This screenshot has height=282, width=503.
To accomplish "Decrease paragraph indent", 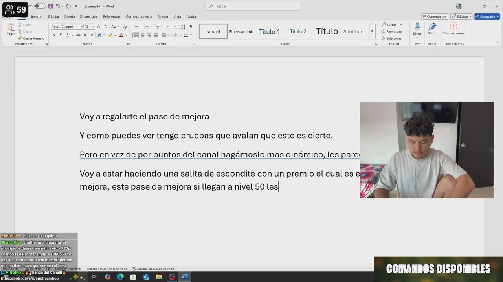I will 169,27.
